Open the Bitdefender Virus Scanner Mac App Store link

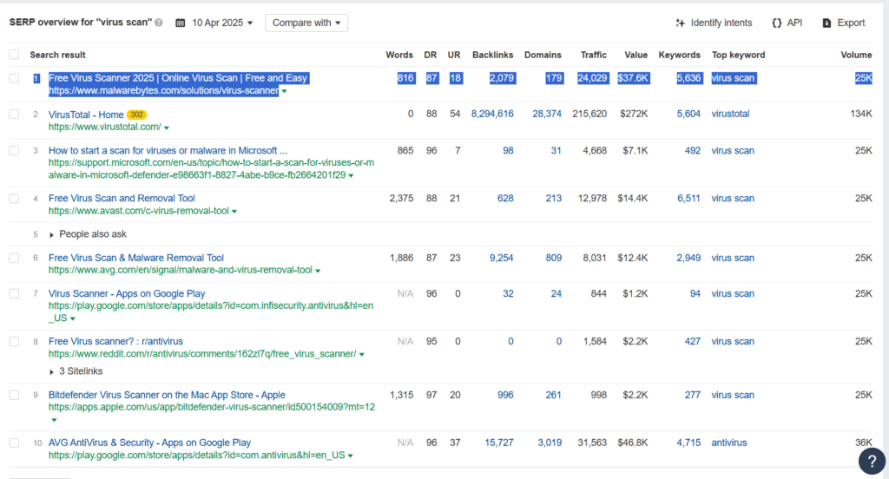click(167, 395)
